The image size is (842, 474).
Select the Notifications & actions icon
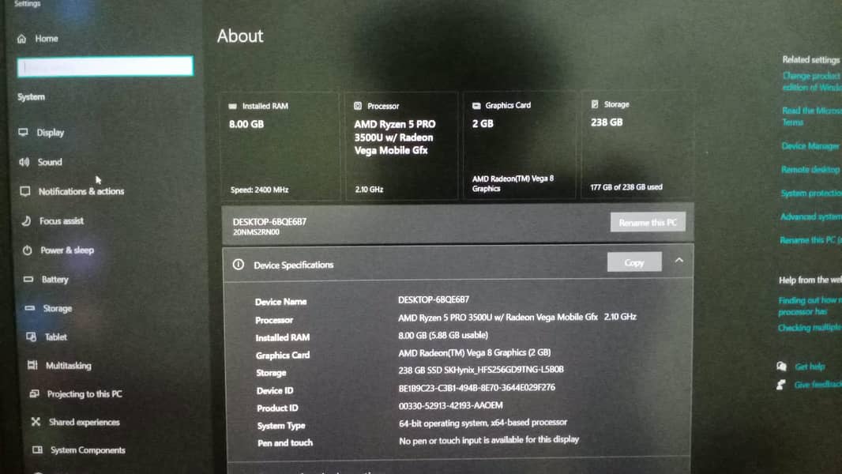click(25, 191)
